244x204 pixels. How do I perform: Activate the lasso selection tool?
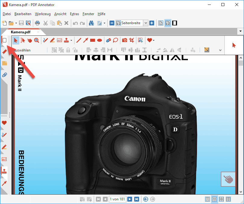(x=116, y=40)
